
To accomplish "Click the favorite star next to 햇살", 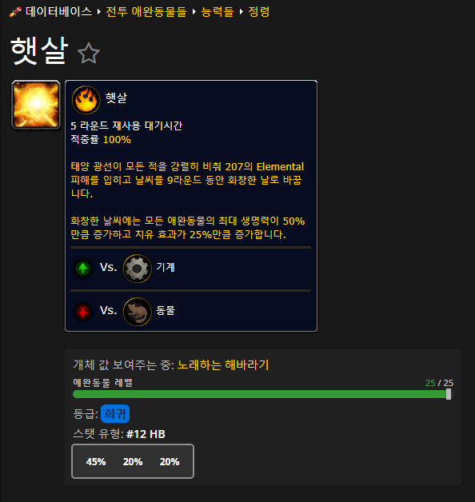I will tap(89, 53).
